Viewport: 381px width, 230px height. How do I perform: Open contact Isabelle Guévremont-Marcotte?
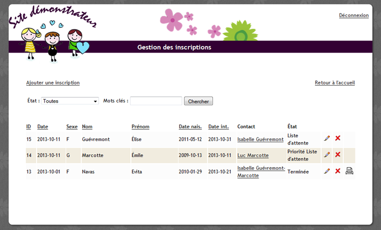pyautogui.click(x=261, y=172)
